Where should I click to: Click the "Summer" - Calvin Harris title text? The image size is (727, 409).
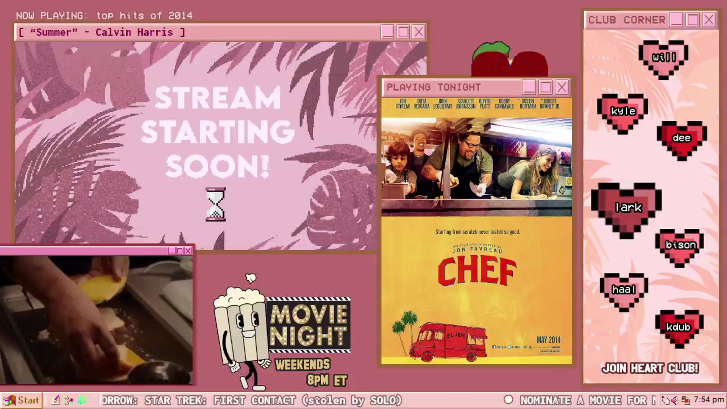pyautogui.click(x=101, y=32)
